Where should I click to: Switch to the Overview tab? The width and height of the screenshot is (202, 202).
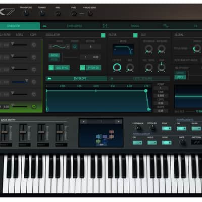20,26
